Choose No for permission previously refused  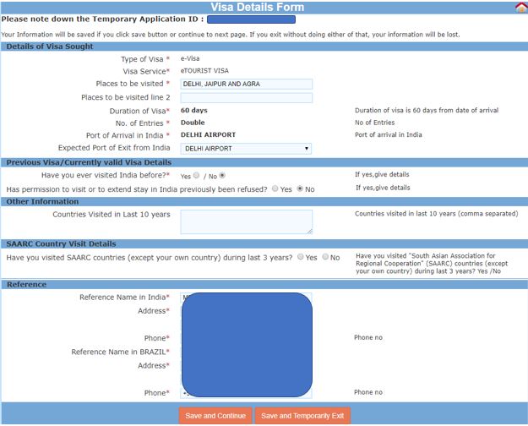click(300, 188)
